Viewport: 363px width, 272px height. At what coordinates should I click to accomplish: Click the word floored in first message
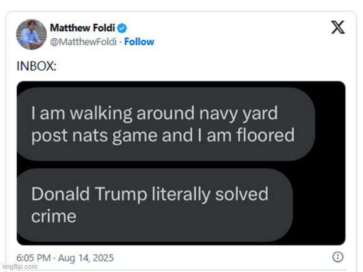click(x=265, y=135)
